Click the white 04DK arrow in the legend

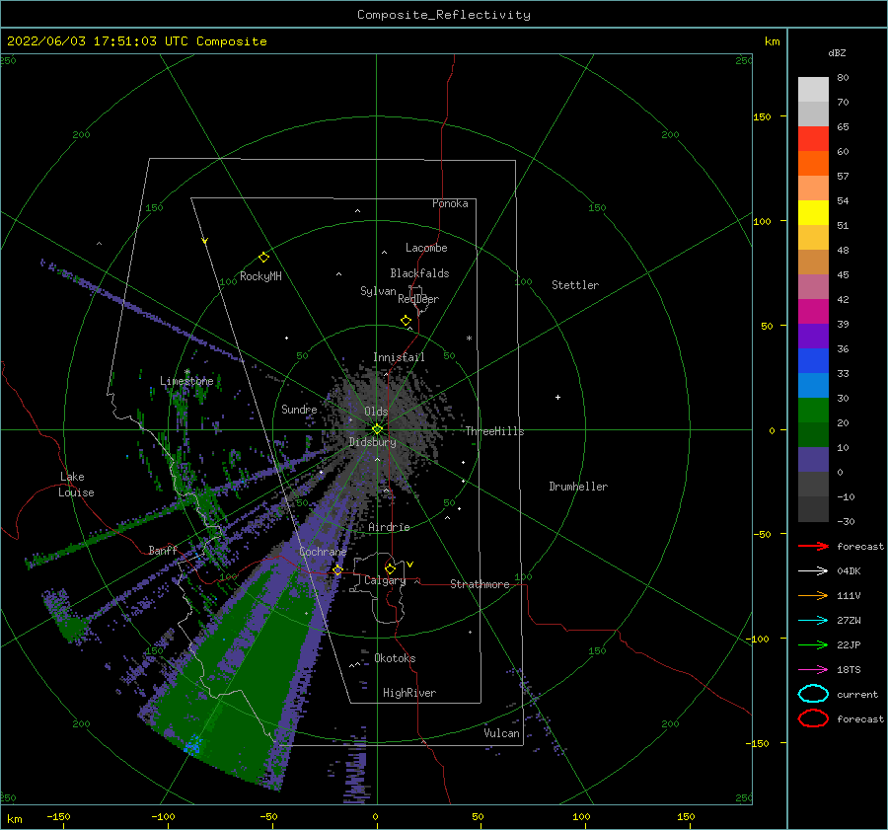pyautogui.click(x=813, y=570)
